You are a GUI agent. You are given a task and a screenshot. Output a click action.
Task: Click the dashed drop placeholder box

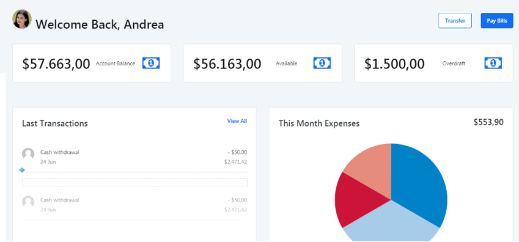coord(134,182)
